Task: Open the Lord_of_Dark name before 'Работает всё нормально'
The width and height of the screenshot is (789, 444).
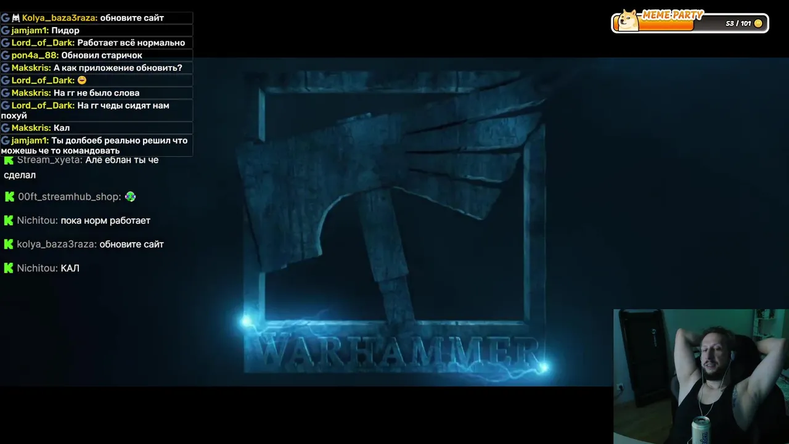Action: (x=43, y=43)
